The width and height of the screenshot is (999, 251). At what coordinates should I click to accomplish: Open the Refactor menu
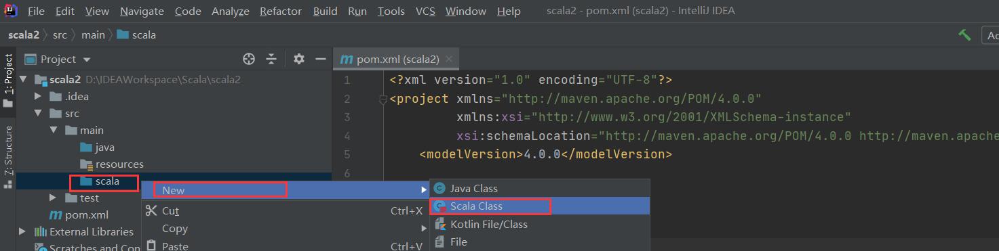tap(281, 11)
